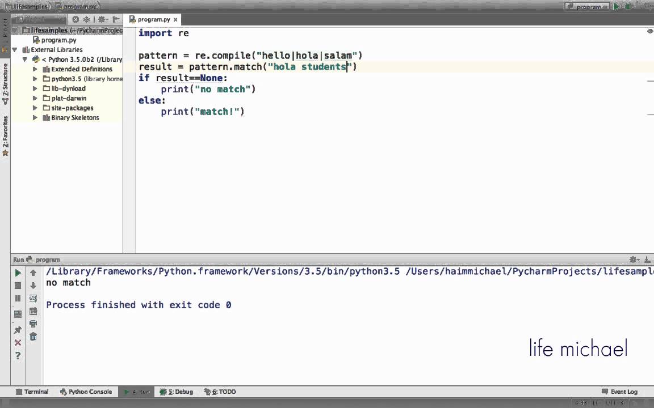Hide the Project panel with hide icon
This screenshot has width=654, height=408.
pyautogui.click(x=116, y=19)
